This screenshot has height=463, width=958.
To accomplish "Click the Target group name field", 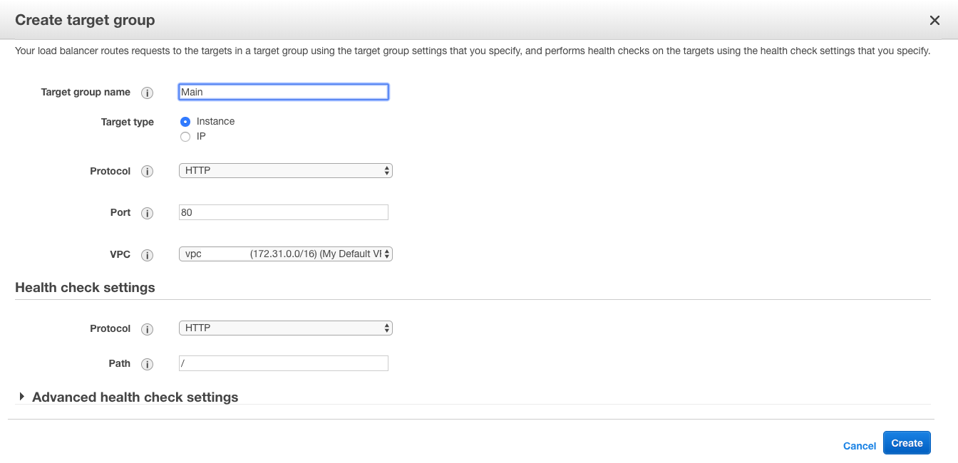I will (284, 92).
